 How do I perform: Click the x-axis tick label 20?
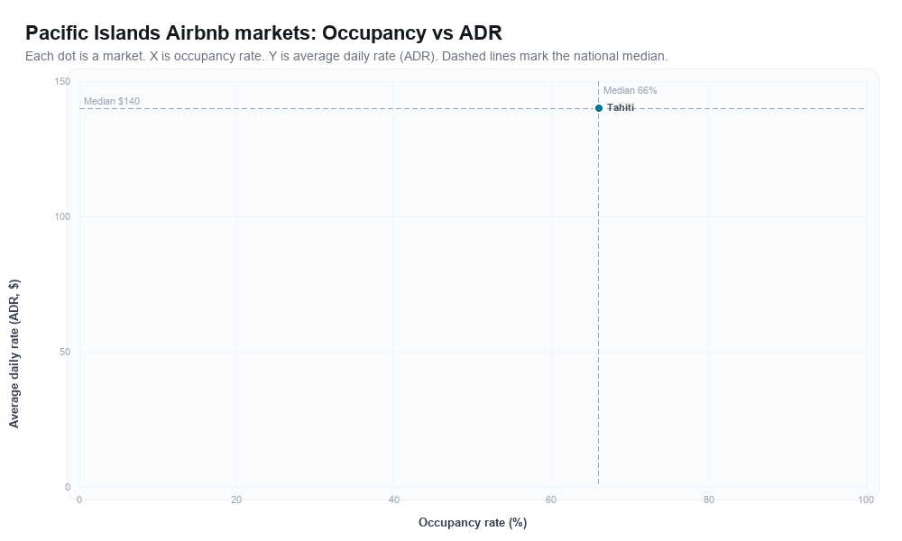tap(236, 500)
